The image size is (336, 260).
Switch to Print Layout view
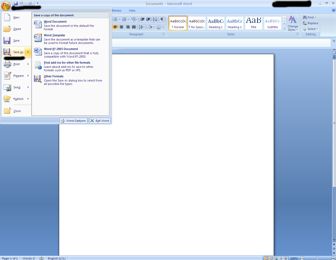coord(267,258)
